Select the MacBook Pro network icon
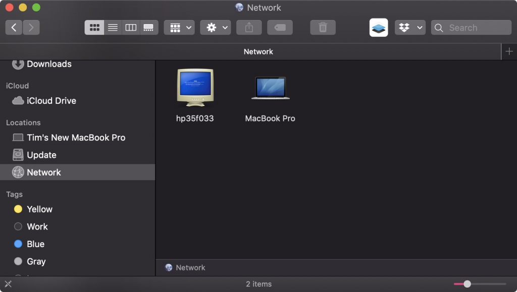This screenshot has height=292, width=517. coord(271,88)
